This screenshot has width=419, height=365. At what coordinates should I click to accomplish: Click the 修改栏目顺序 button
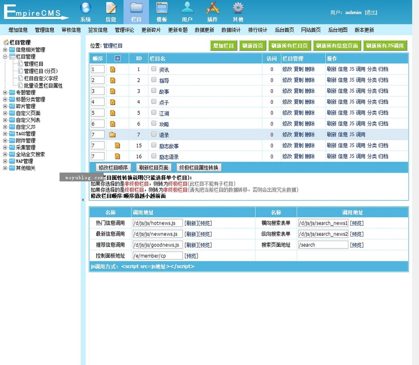113,168
